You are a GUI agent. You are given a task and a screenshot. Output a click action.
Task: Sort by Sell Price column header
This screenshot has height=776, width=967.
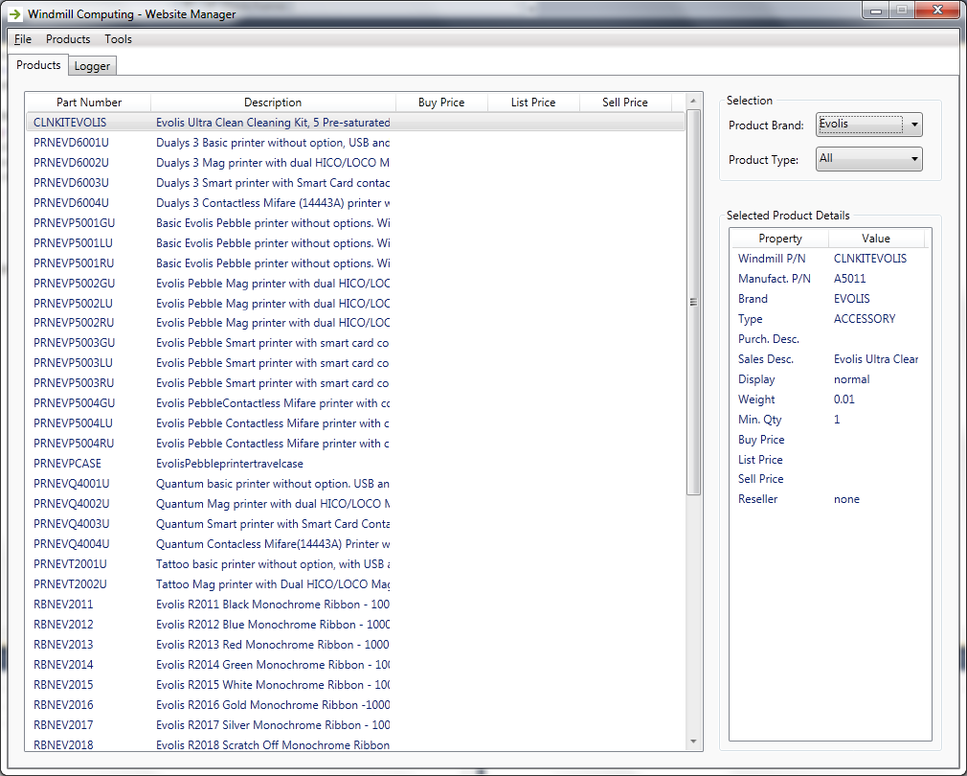[625, 103]
